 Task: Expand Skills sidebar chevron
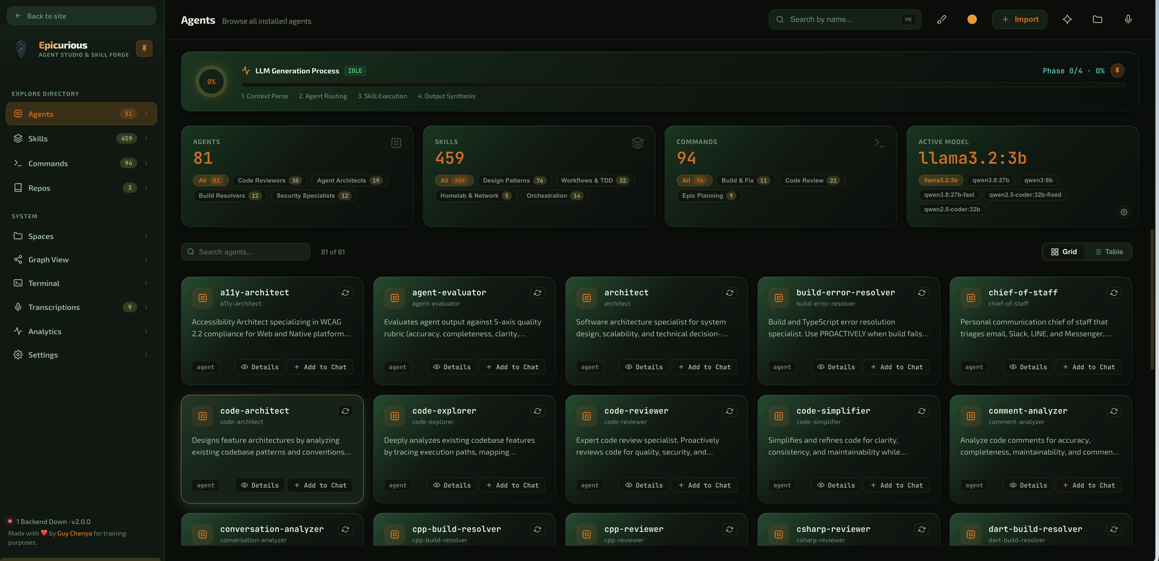click(x=146, y=138)
